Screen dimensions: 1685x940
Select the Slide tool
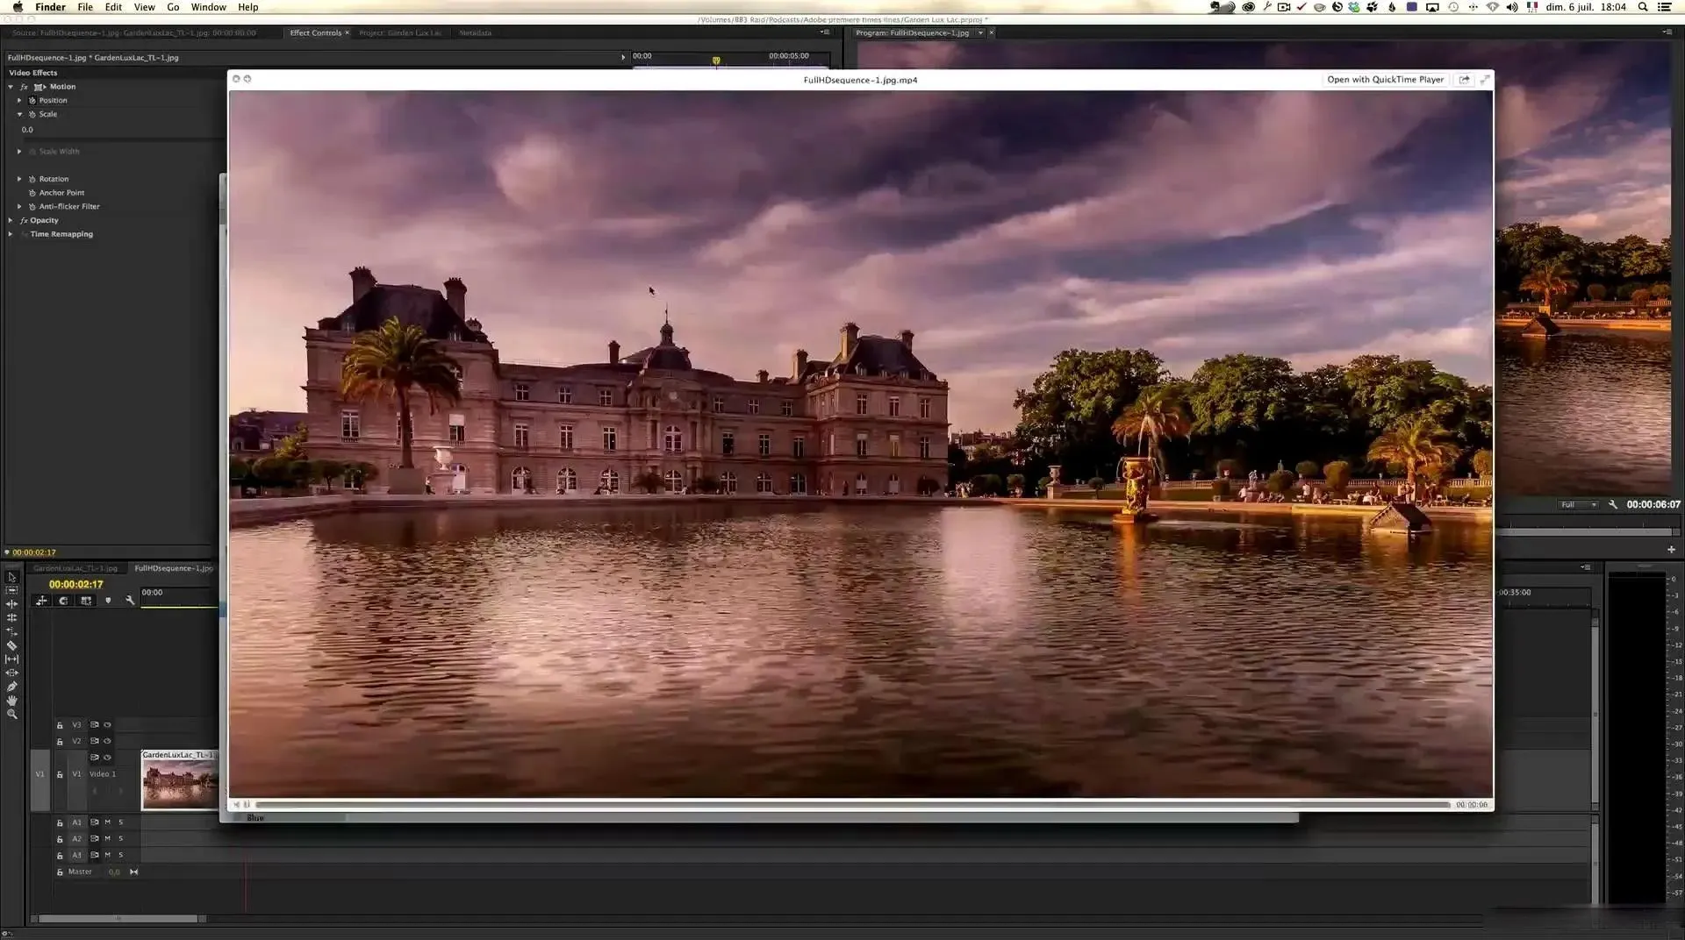[11, 673]
